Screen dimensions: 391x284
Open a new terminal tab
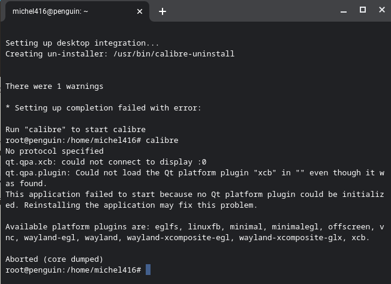[x=162, y=11]
